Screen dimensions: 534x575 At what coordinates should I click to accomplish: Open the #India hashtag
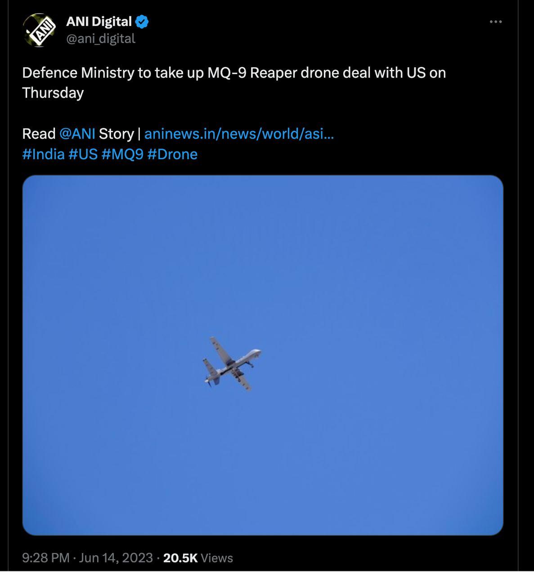(43, 154)
